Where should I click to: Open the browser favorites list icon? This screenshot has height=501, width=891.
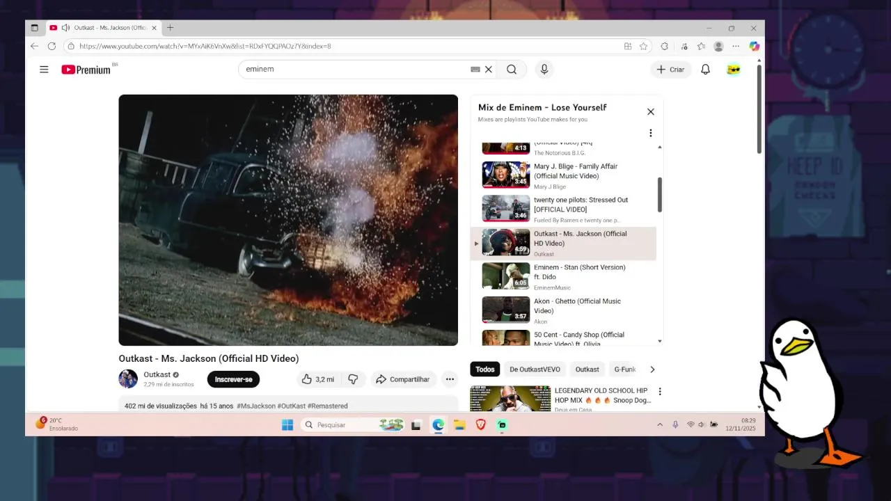tap(701, 46)
